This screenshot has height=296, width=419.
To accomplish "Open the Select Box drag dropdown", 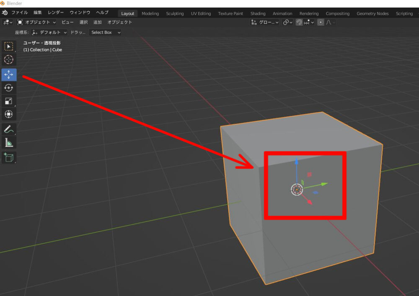I will tap(105, 33).
